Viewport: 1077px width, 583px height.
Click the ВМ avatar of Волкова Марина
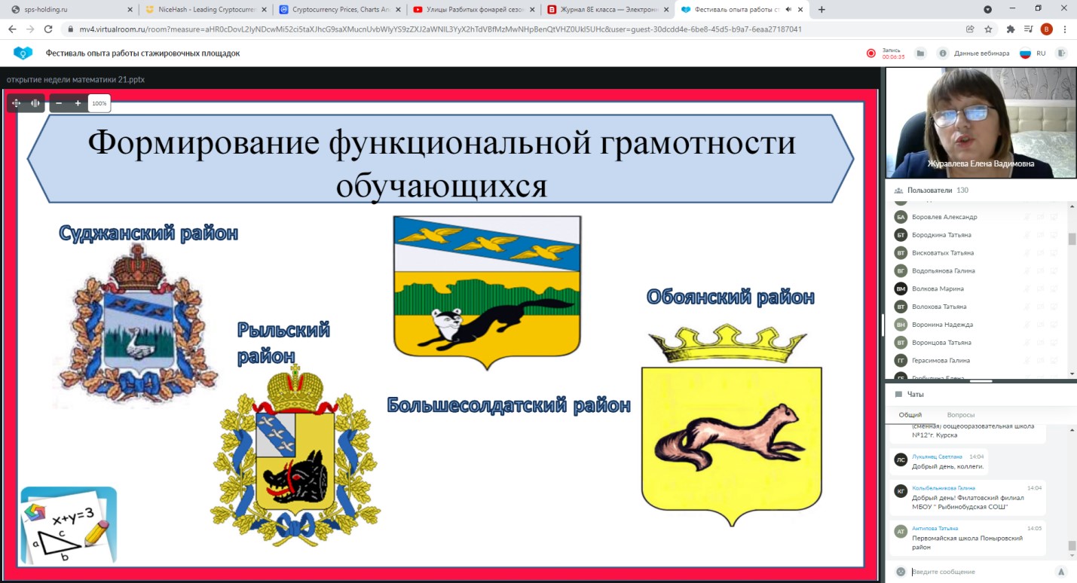coord(900,288)
